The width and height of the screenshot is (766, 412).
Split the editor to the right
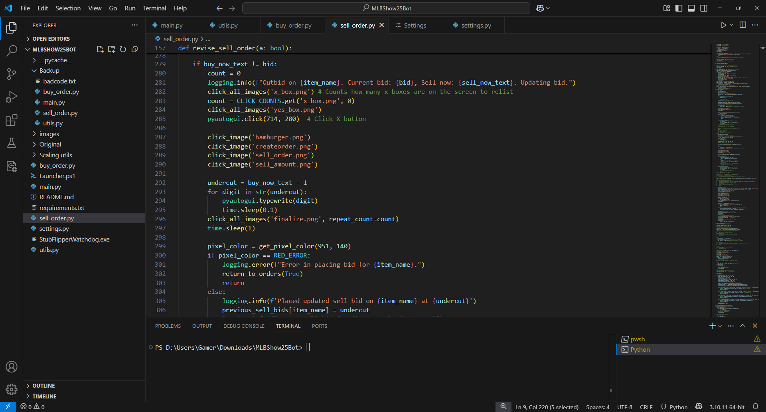[x=743, y=25]
